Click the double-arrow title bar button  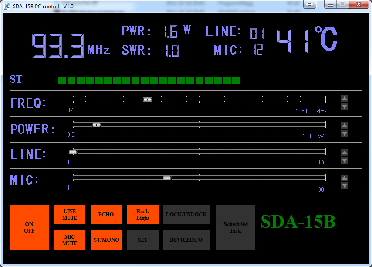tap(310, 4)
